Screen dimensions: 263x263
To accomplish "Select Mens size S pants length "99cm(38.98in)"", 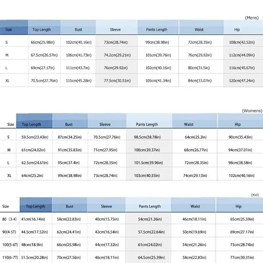I will [x=157, y=42].
